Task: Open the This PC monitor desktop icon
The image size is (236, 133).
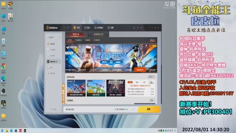Action: click(x=4, y=17)
